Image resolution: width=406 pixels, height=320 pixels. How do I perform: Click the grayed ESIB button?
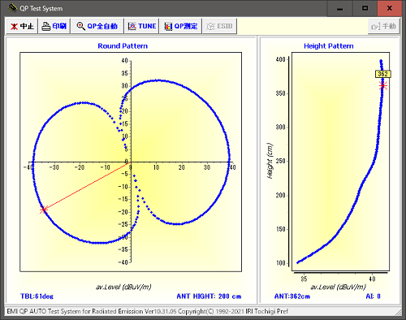pyautogui.click(x=220, y=26)
